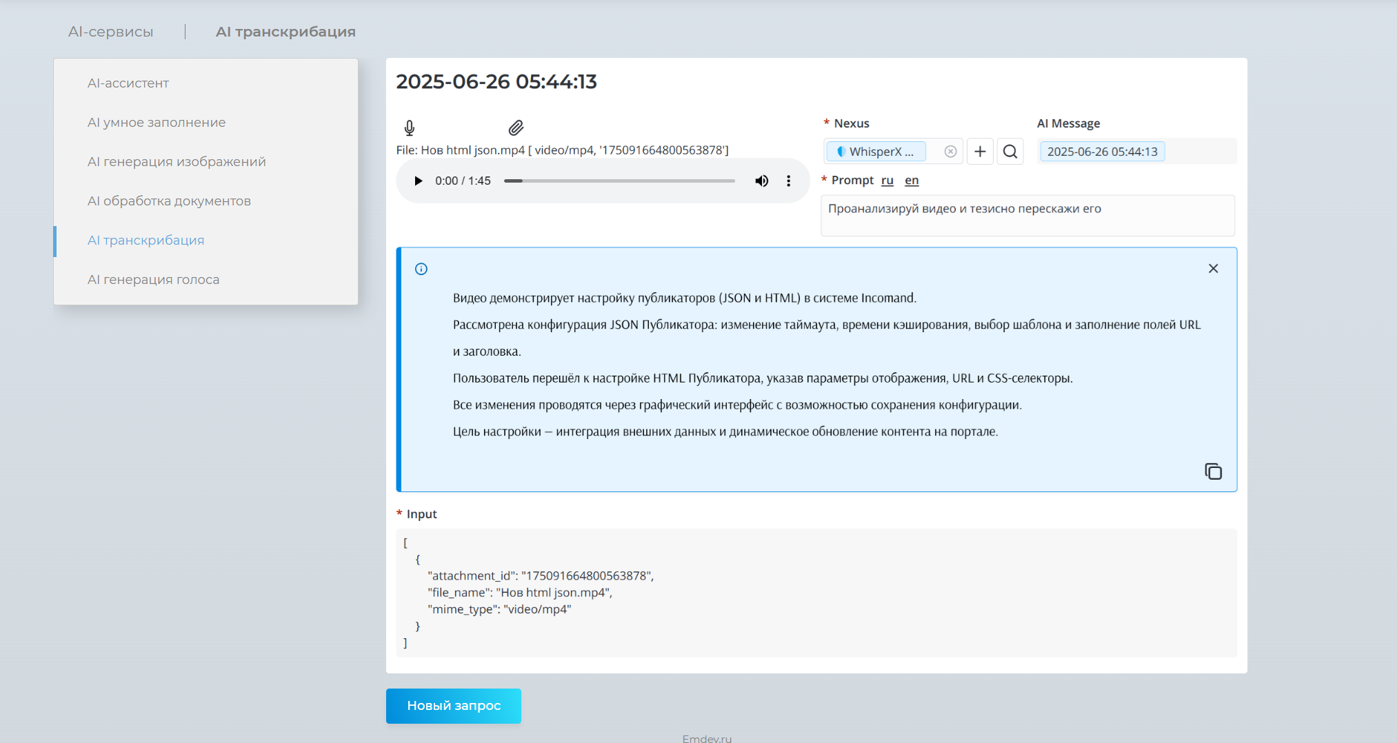The width and height of the screenshot is (1397, 743).
Task: Open audio player more options menu
Action: click(x=788, y=181)
